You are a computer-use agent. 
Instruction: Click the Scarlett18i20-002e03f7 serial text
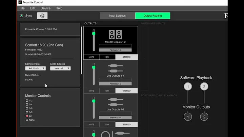38,54
